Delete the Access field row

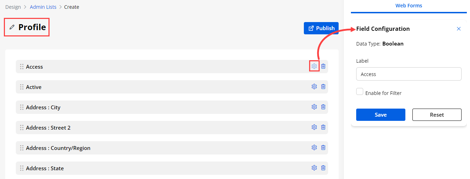pyautogui.click(x=323, y=66)
